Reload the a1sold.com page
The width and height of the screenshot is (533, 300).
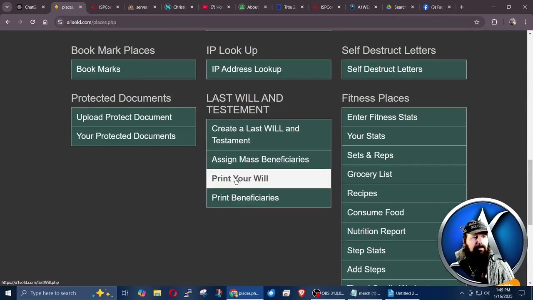click(32, 22)
